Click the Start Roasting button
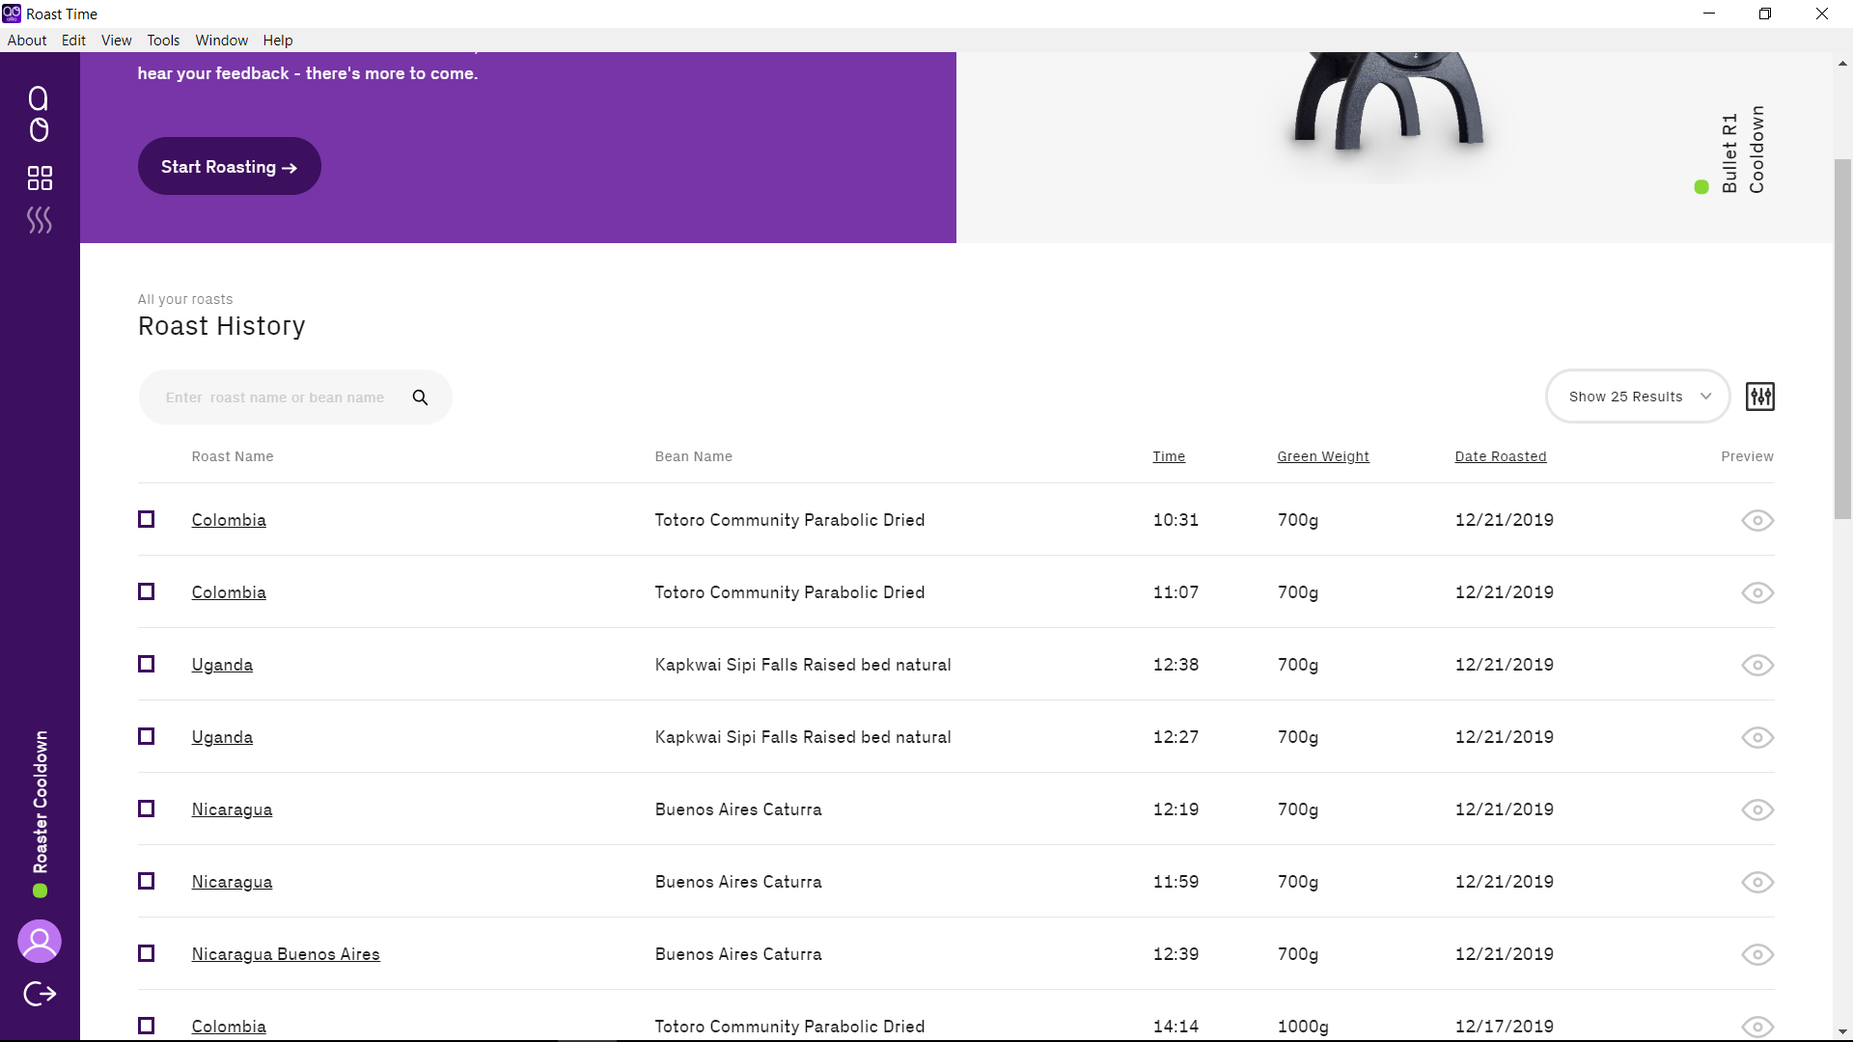This screenshot has height=1042, width=1853. (229, 166)
